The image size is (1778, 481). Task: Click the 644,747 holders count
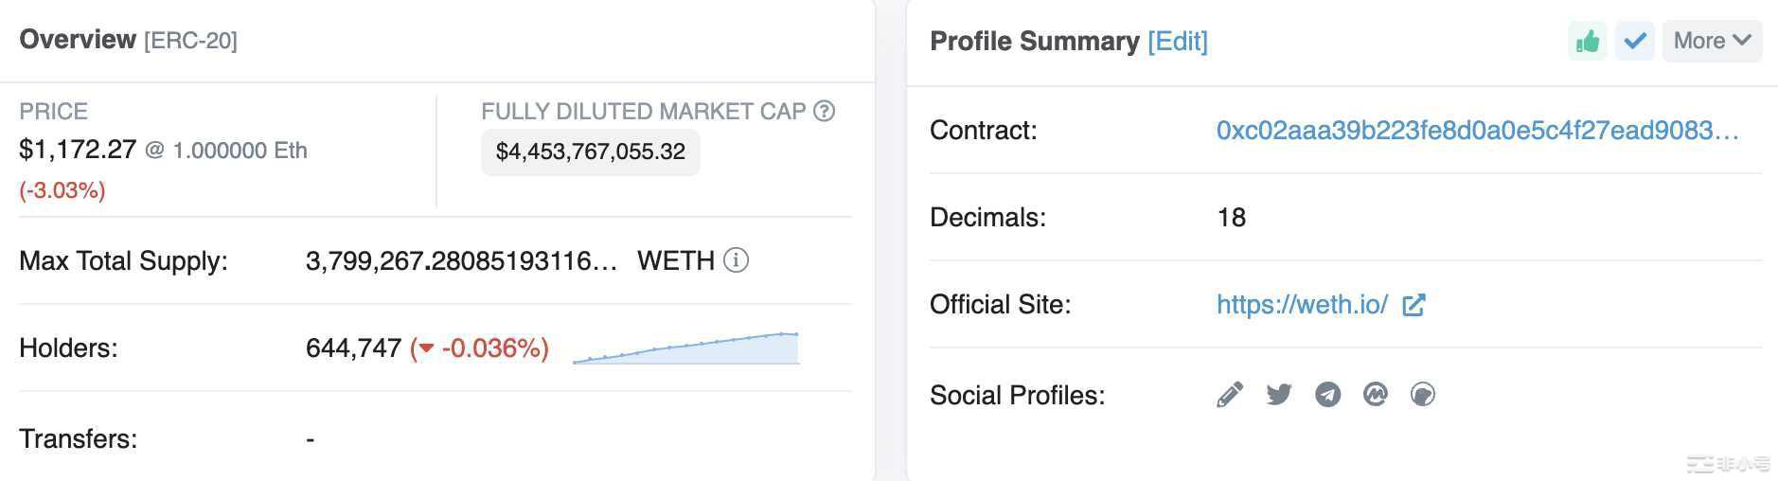coord(353,348)
